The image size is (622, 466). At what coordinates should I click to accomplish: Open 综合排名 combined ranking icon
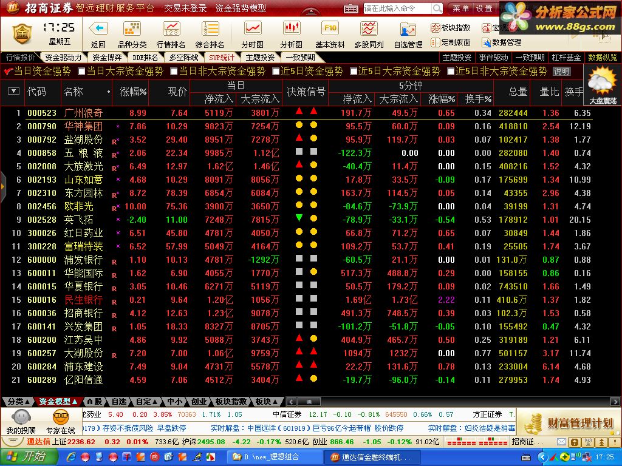(210, 29)
